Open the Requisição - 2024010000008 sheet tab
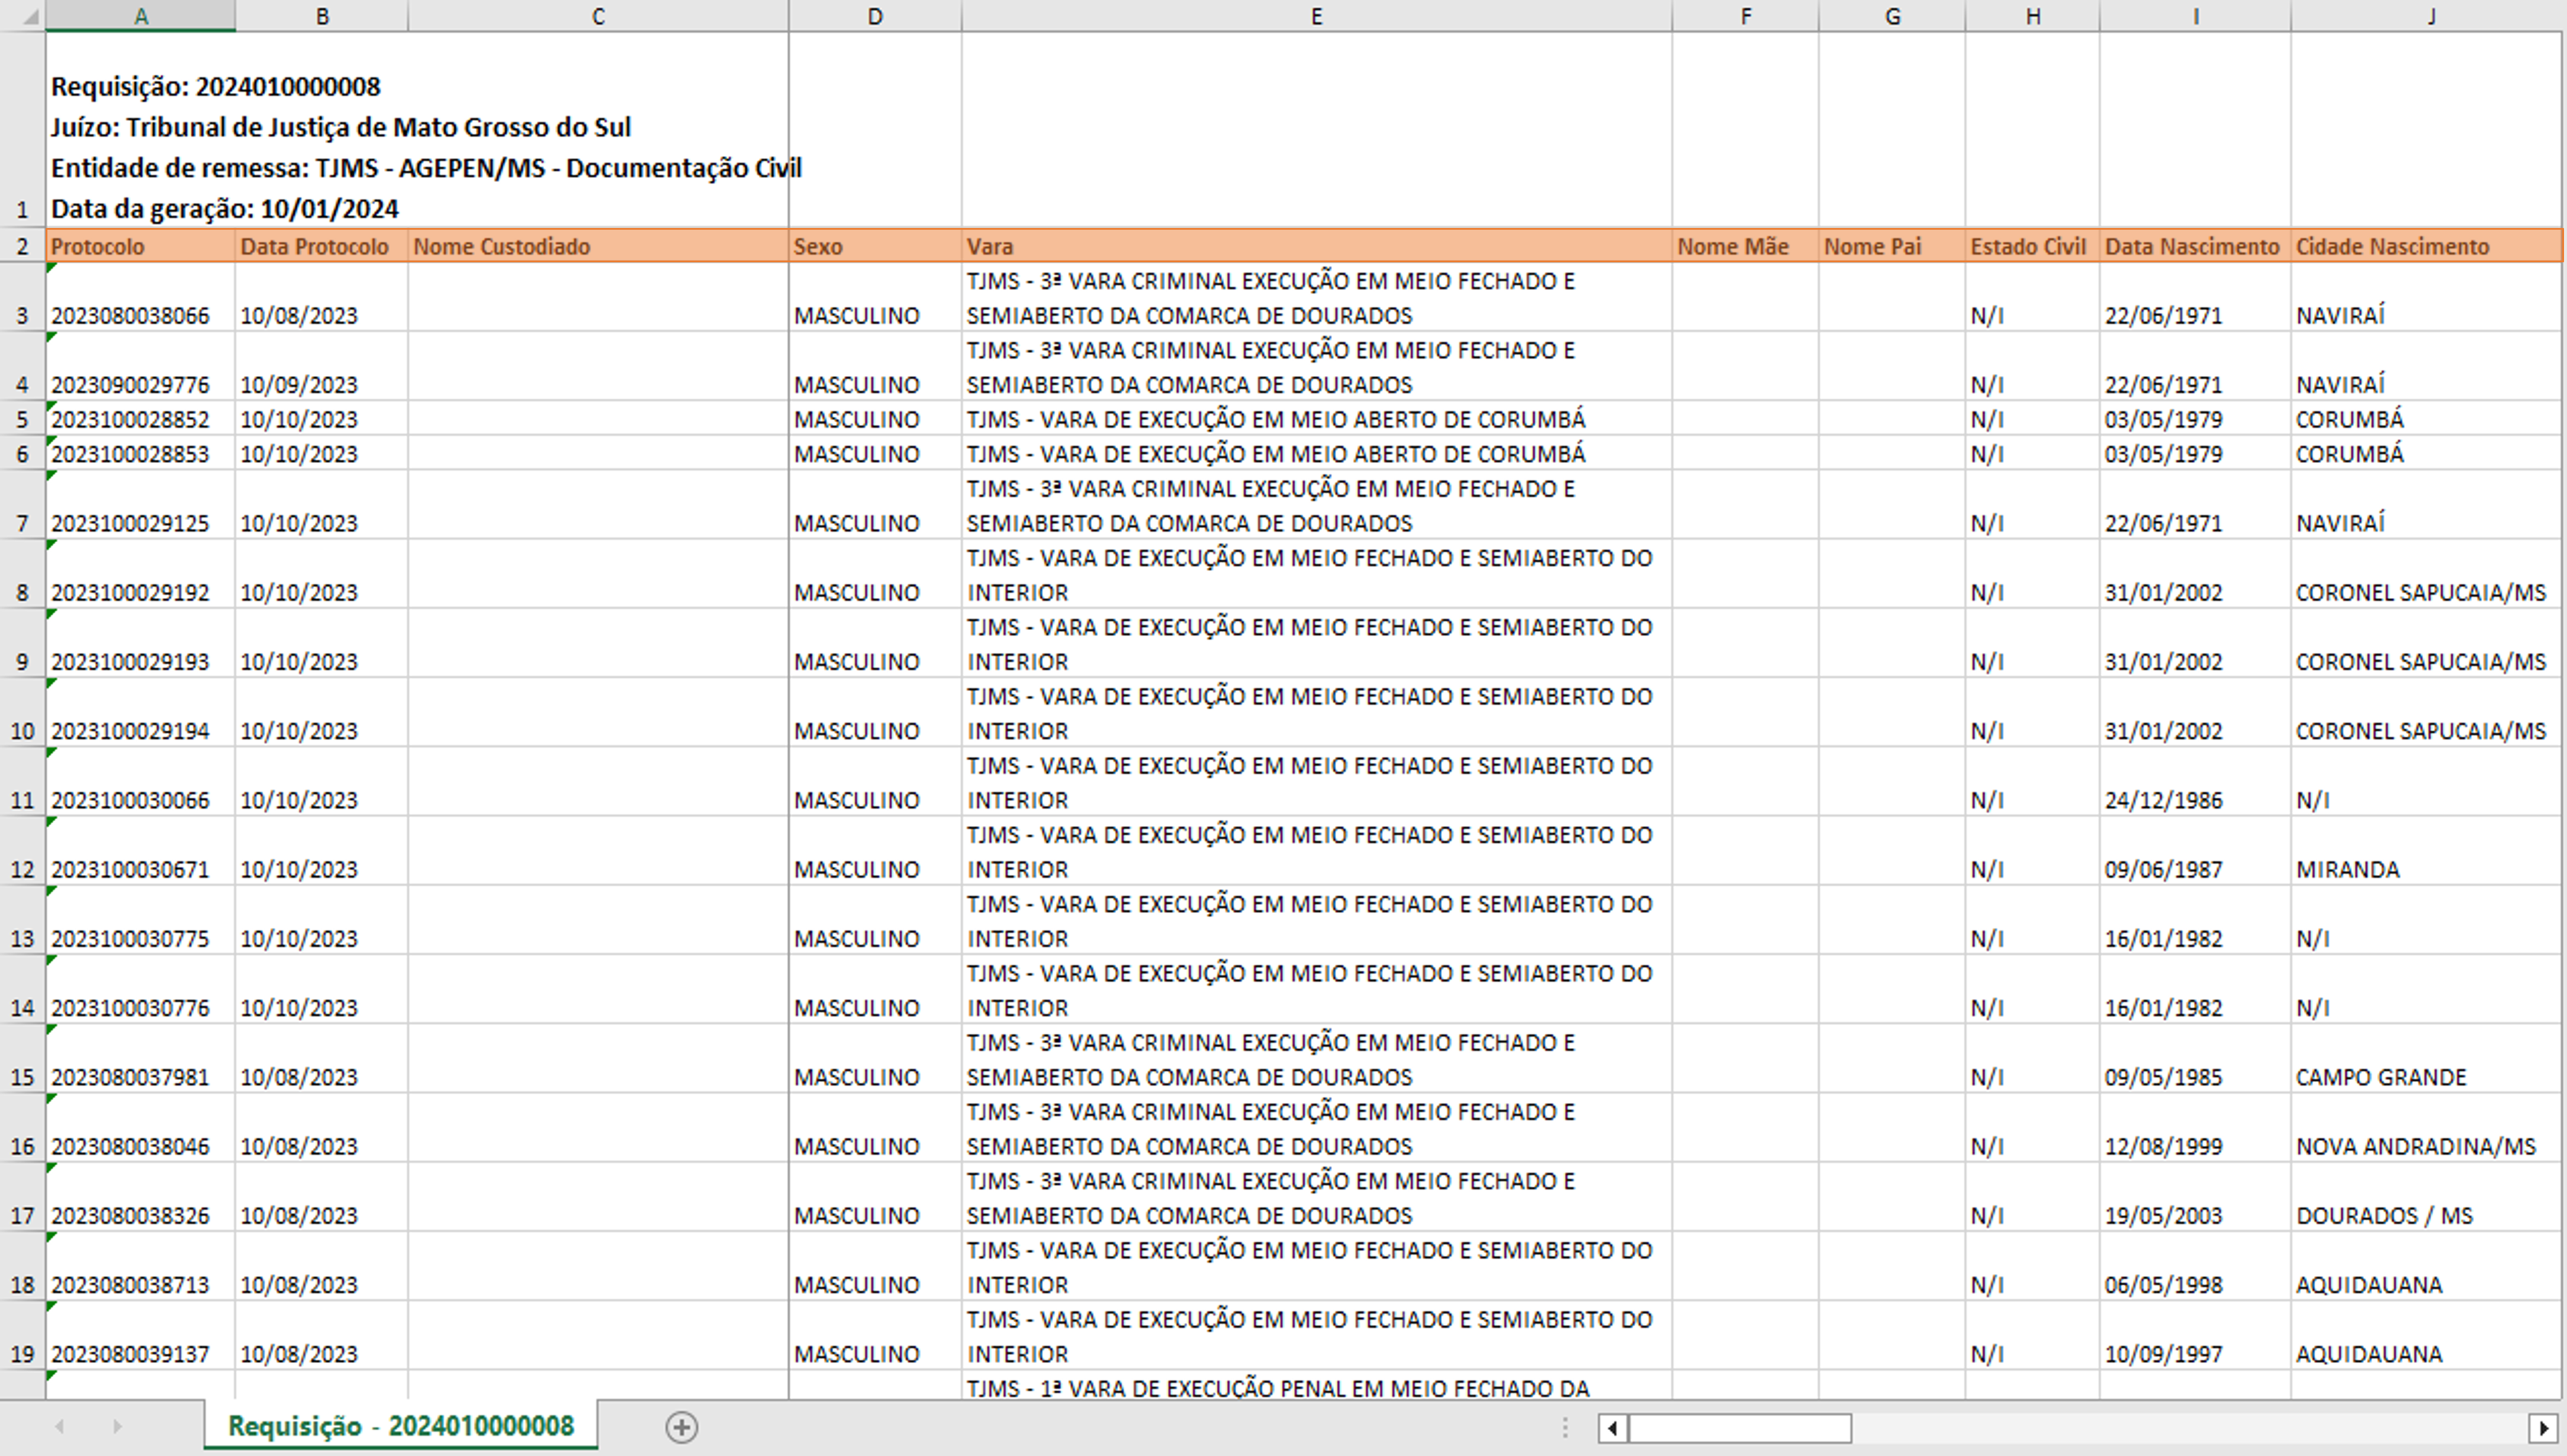The width and height of the screenshot is (2567, 1456). coord(401,1426)
